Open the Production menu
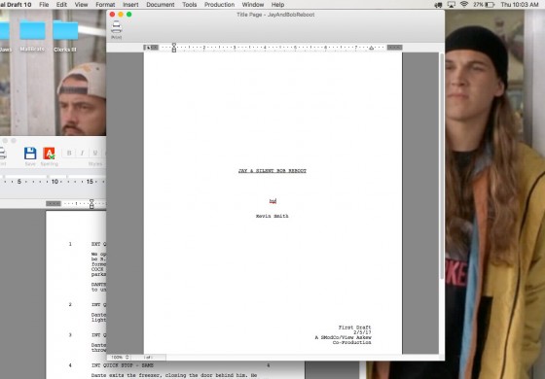Image resolution: width=545 pixels, height=379 pixels. 219,5
